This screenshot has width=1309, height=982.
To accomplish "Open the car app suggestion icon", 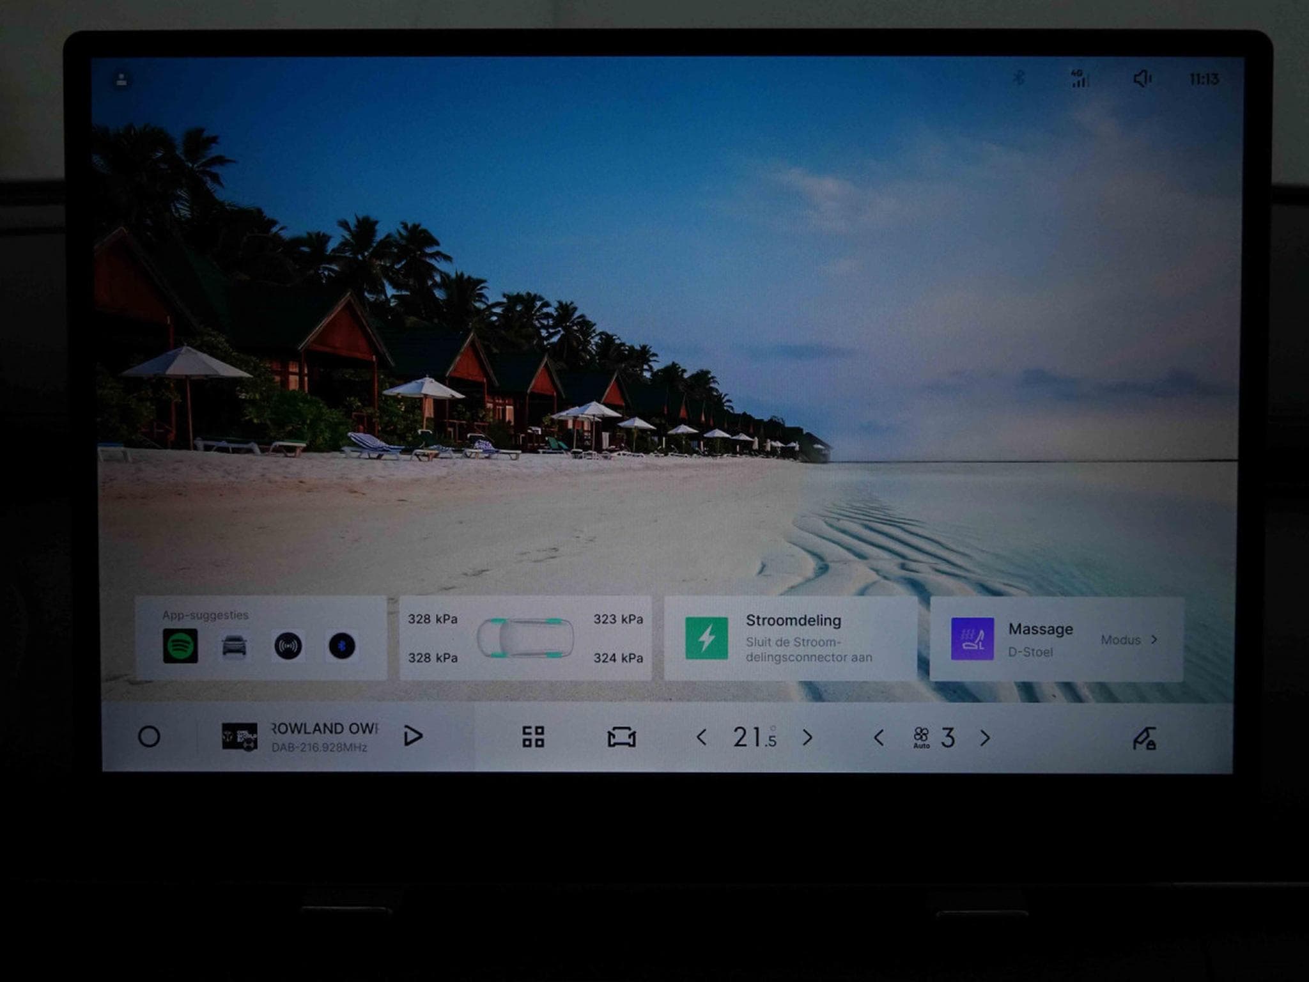I will [x=234, y=646].
